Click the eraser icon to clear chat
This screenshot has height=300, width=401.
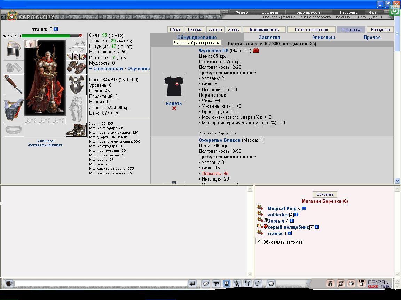pos(205,283)
